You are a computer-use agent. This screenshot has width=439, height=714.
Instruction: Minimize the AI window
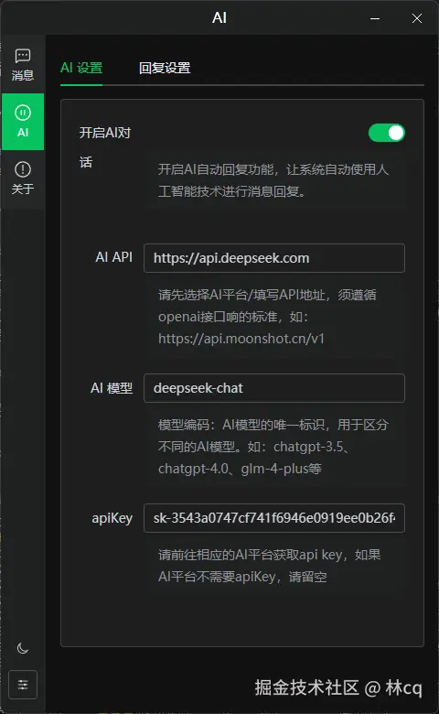[x=375, y=18]
